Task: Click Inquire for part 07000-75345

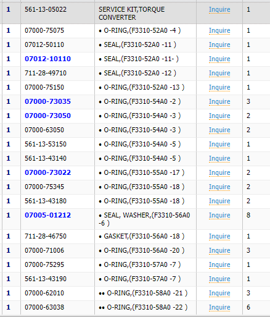Action: 219,187
